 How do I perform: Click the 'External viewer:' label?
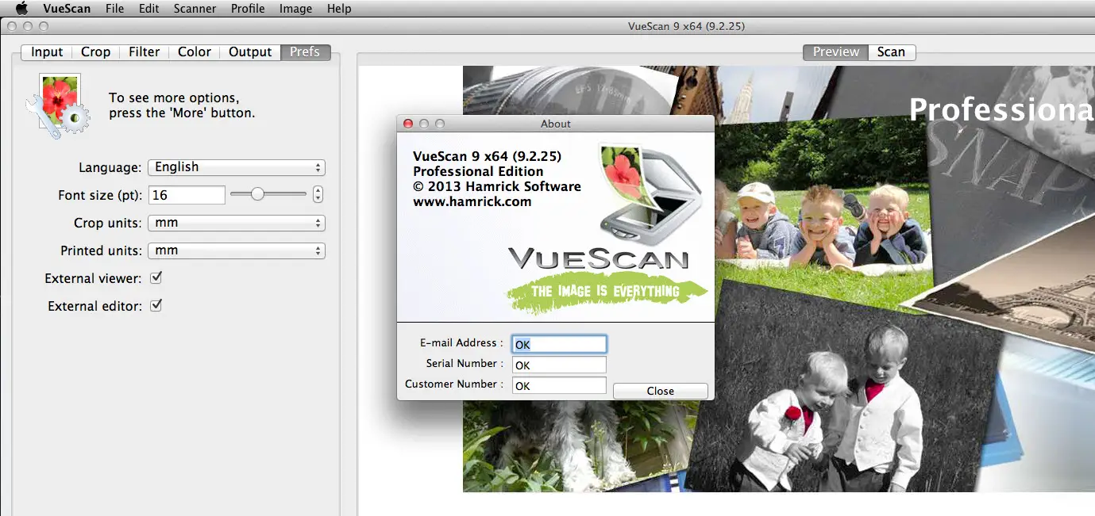coord(94,279)
